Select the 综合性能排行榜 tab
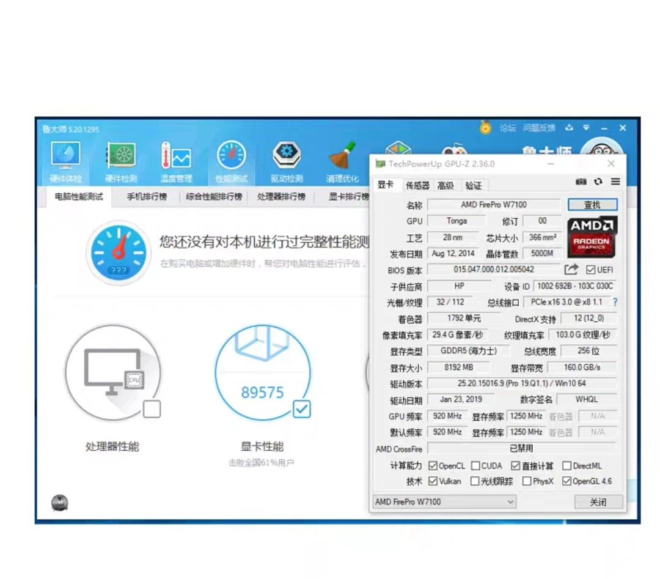The image size is (660, 579). (x=214, y=197)
